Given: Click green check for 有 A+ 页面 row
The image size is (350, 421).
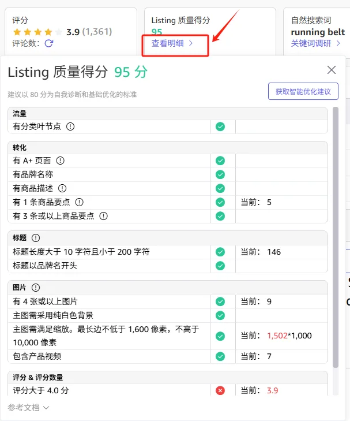Looking at the screenshot, I should click(x=220, y=161).
